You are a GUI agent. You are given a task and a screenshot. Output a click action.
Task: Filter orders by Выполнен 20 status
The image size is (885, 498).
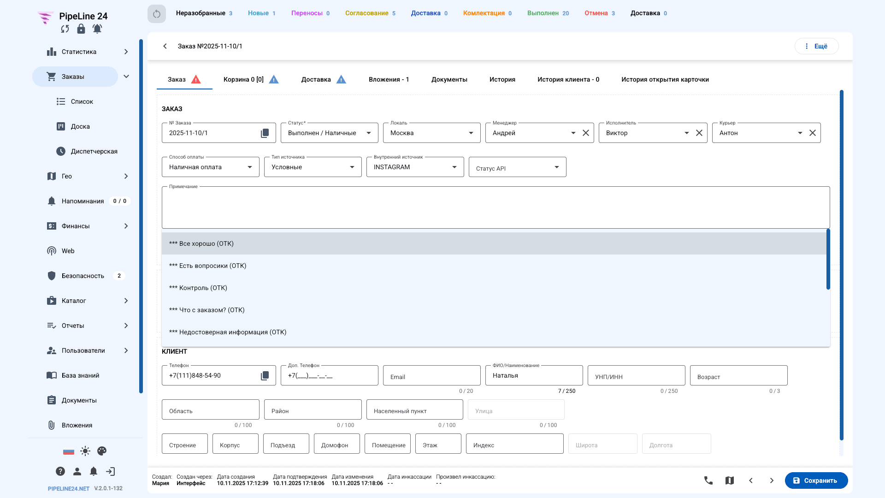(548, 13)
